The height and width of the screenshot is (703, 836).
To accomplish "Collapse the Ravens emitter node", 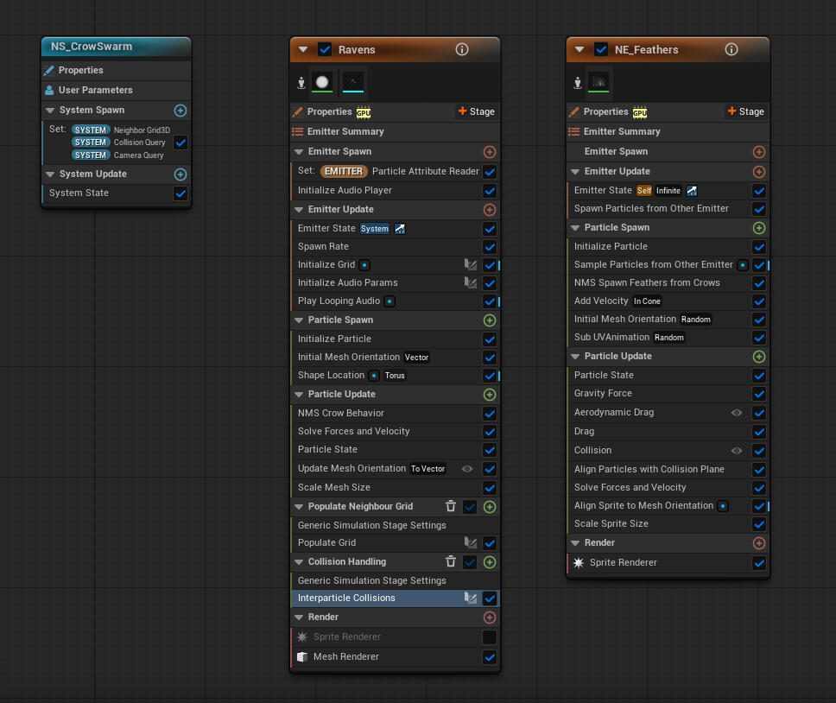I will [x=303, y=49].
